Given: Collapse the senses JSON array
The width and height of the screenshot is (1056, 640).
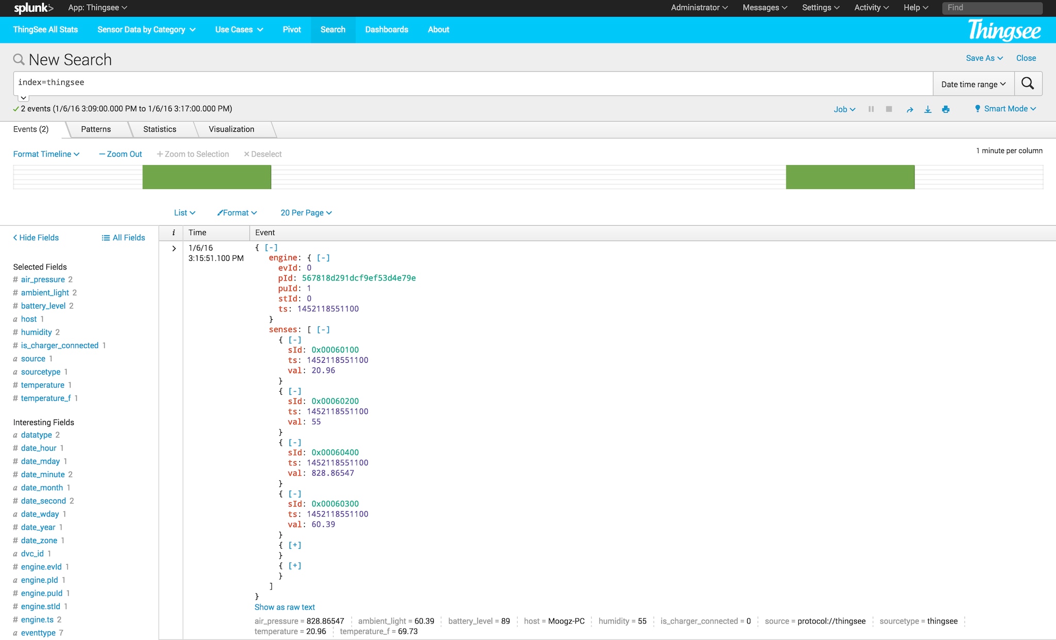Looking at the screenshot, I should click(x=323, y=329).
